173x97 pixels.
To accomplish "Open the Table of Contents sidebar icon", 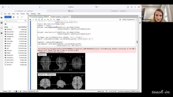I will pyautogui.click(x=2, y=28).
